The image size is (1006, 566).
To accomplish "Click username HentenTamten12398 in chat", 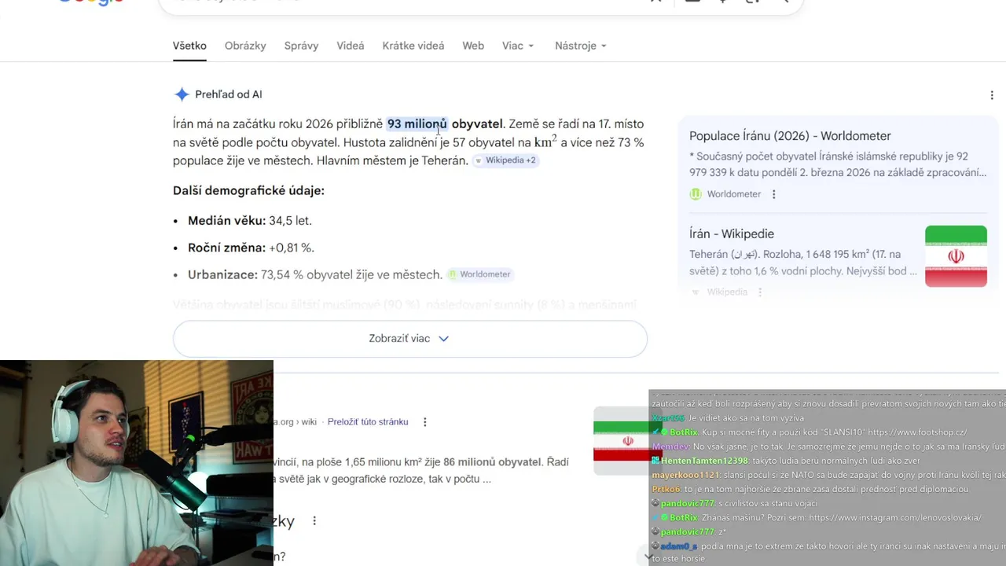I will pos(706,461).
